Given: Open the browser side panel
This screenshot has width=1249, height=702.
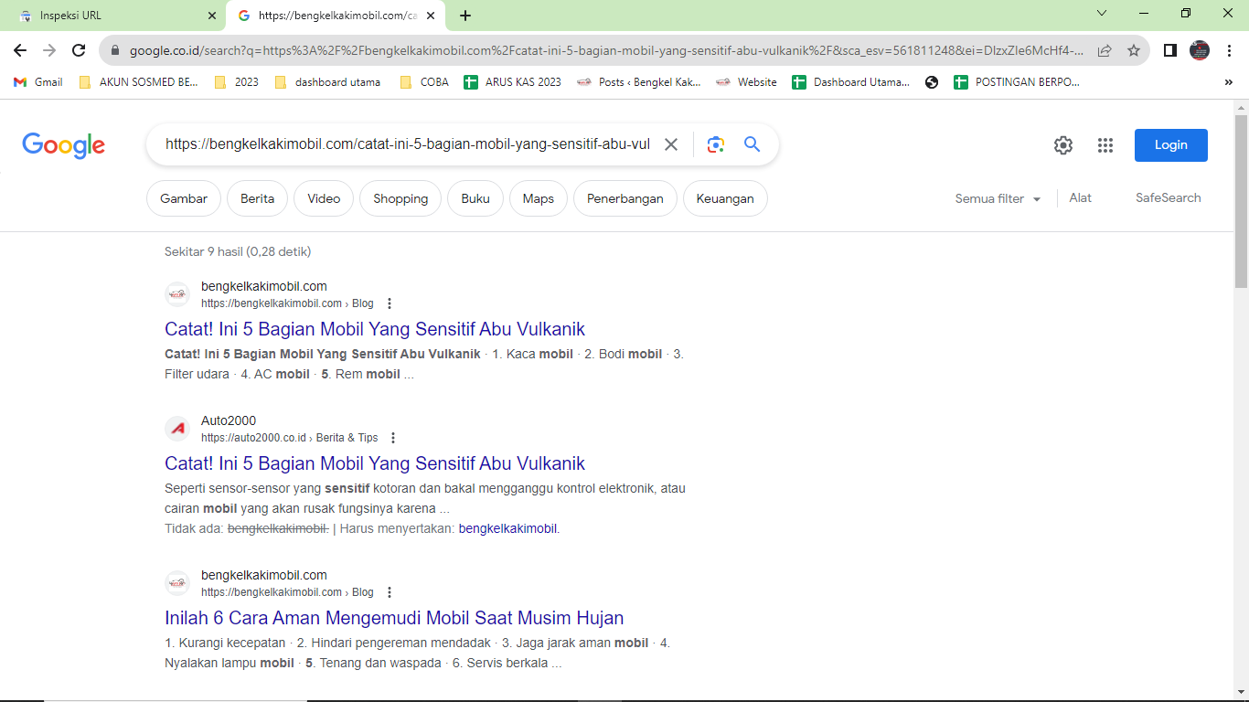Looking at the screenshot, I should 1170,50.
